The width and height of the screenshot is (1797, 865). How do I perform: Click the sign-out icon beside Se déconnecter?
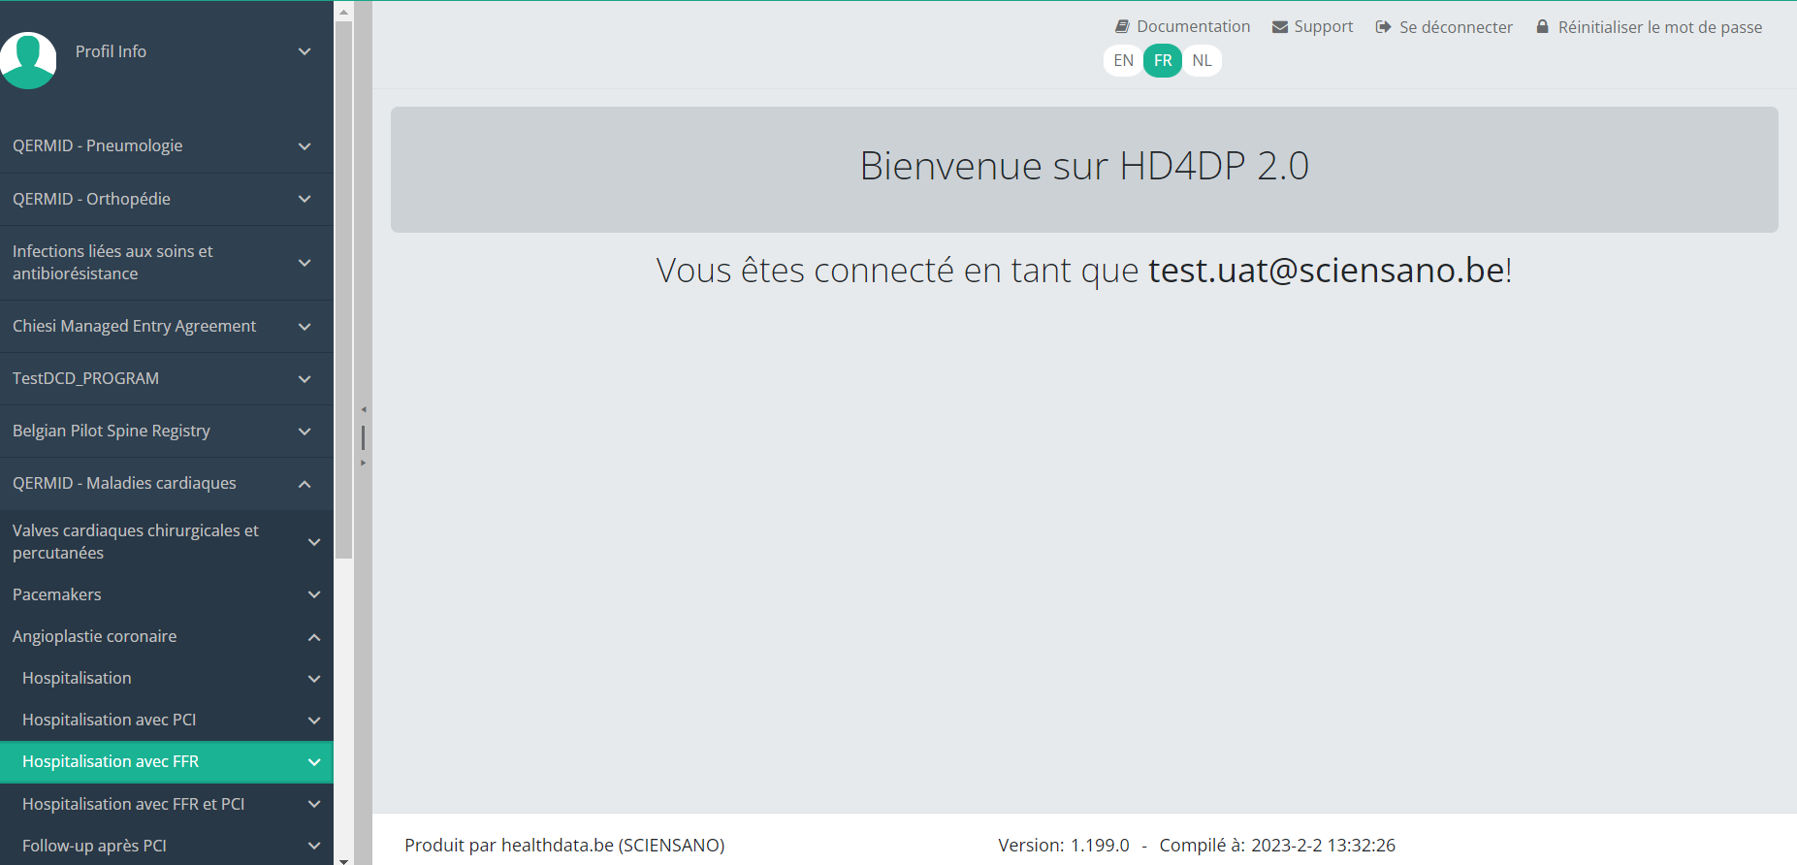tap(1383, 27)
